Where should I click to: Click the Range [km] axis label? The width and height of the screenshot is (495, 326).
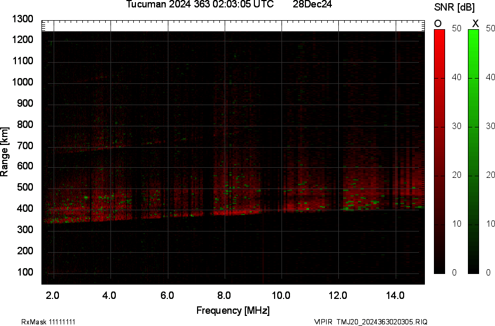[x=5, y=152]
